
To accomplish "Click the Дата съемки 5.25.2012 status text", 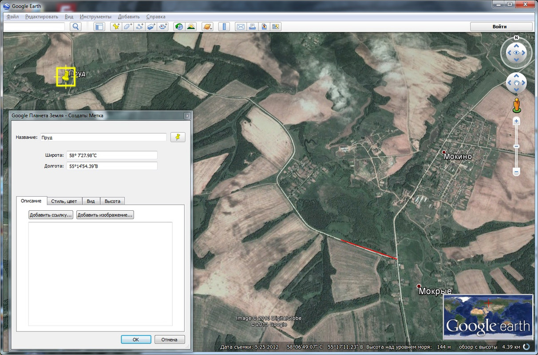I will point(249,347).
